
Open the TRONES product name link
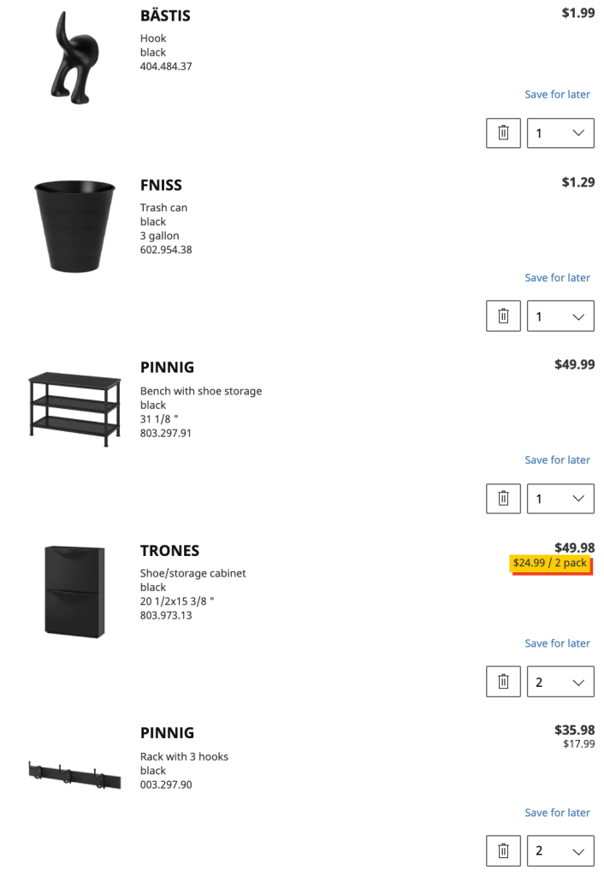tap(169, 550)
